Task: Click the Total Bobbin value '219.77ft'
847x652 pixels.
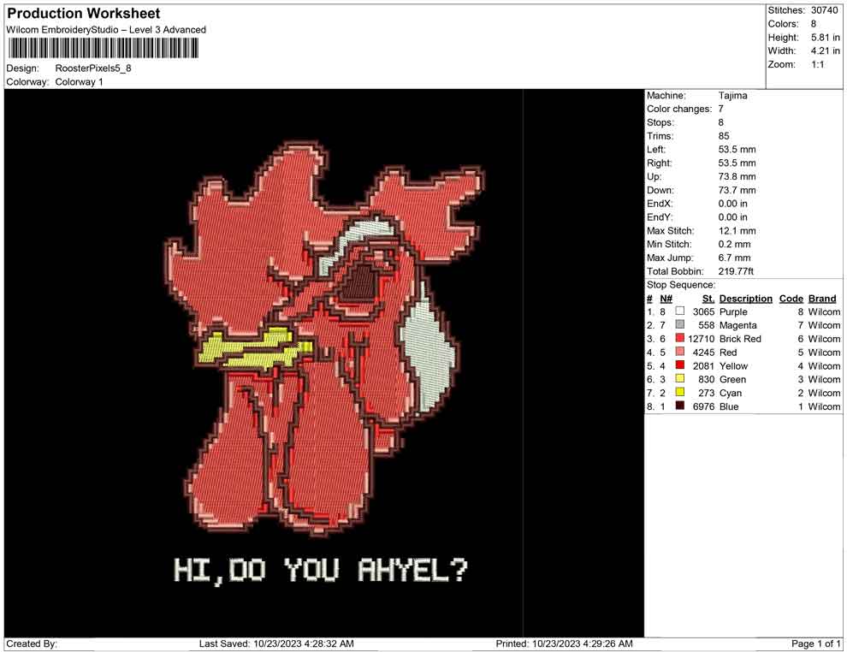Action: [736, 271]
